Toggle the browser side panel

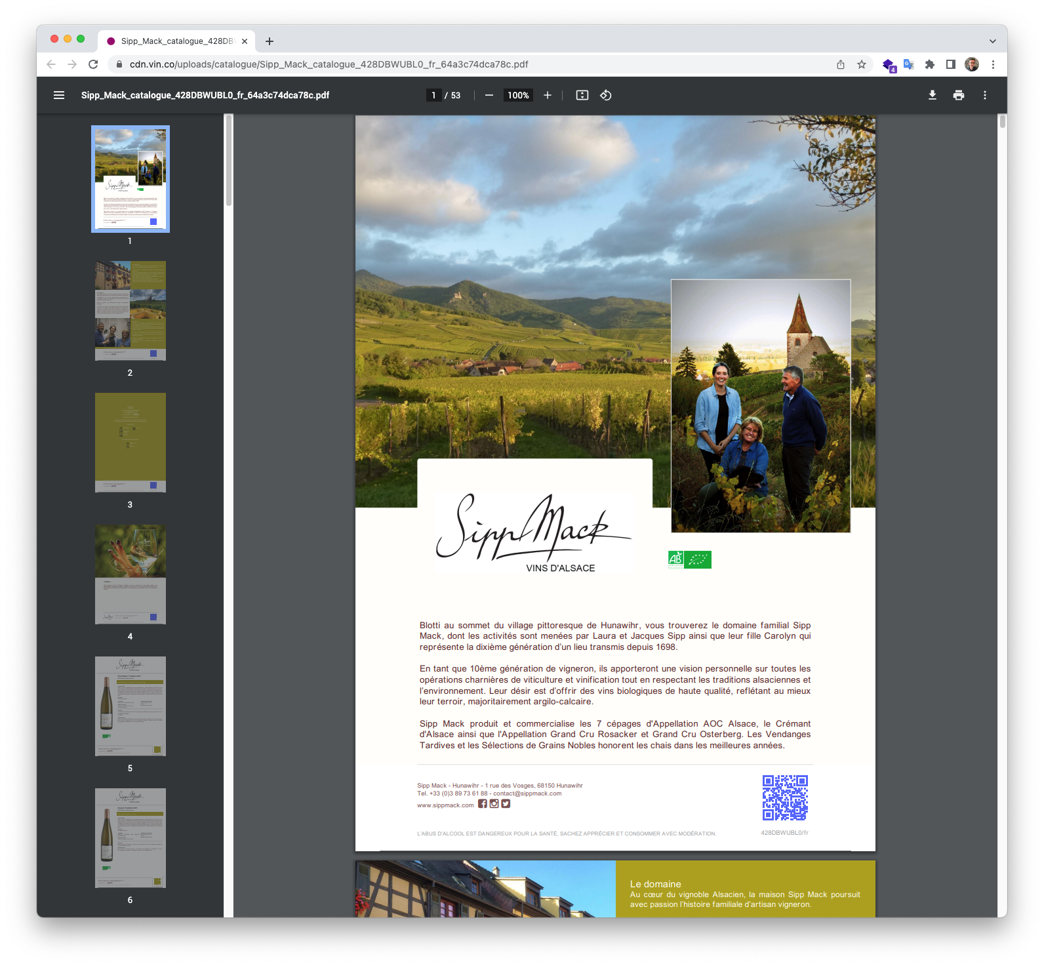click(951, 64)
